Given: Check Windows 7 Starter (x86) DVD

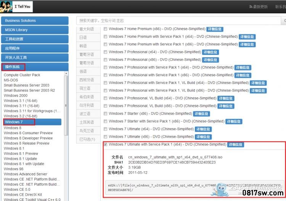Looking at the screenshot, I should (x=105, y=113).
